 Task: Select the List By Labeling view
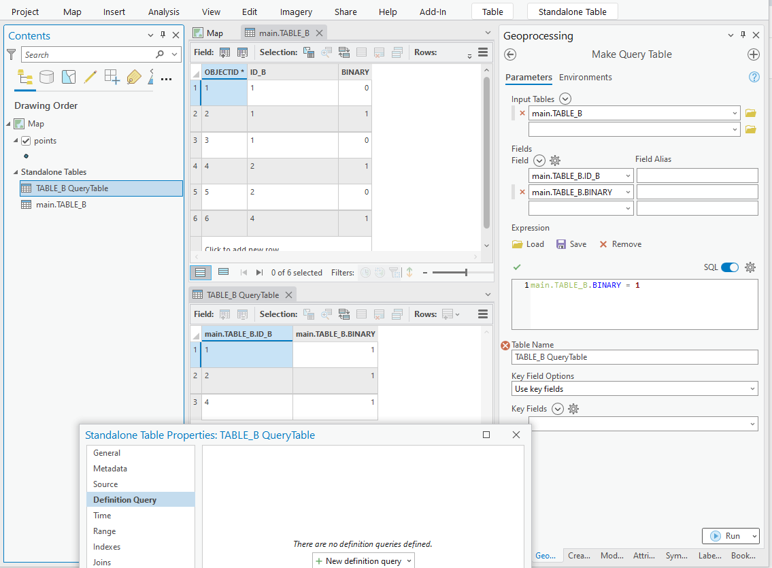point(134,77)
